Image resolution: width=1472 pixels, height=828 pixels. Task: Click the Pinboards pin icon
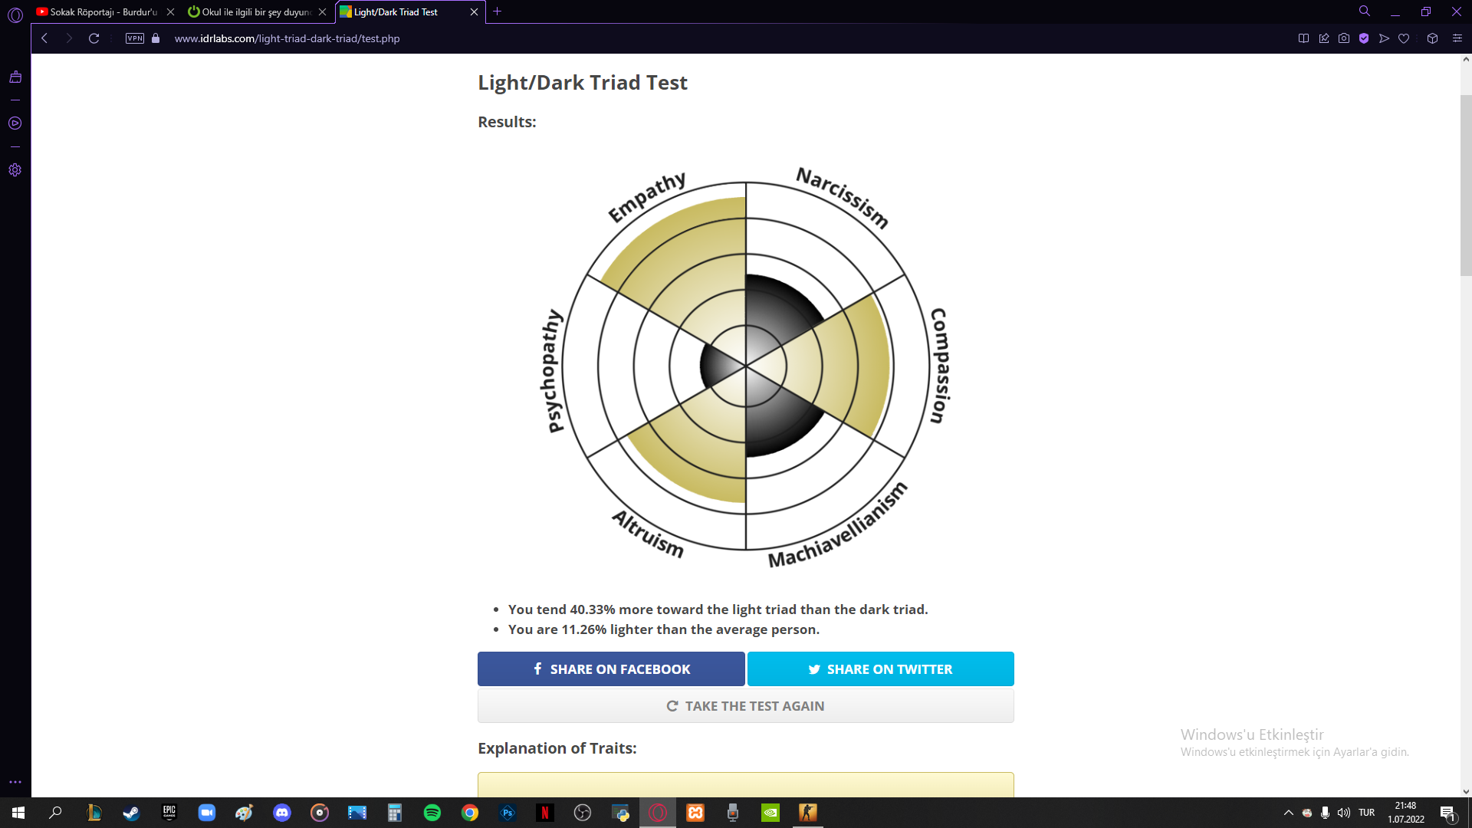pos(1324,38)
